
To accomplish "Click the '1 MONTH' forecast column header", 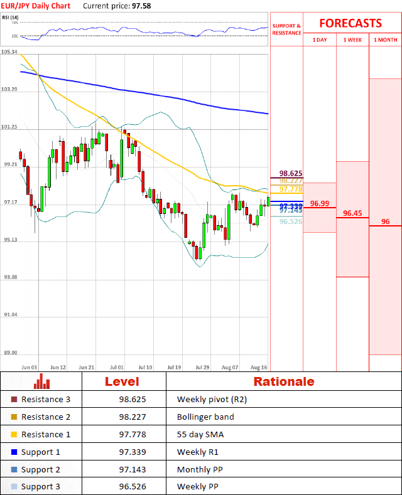I will point(385,40).
